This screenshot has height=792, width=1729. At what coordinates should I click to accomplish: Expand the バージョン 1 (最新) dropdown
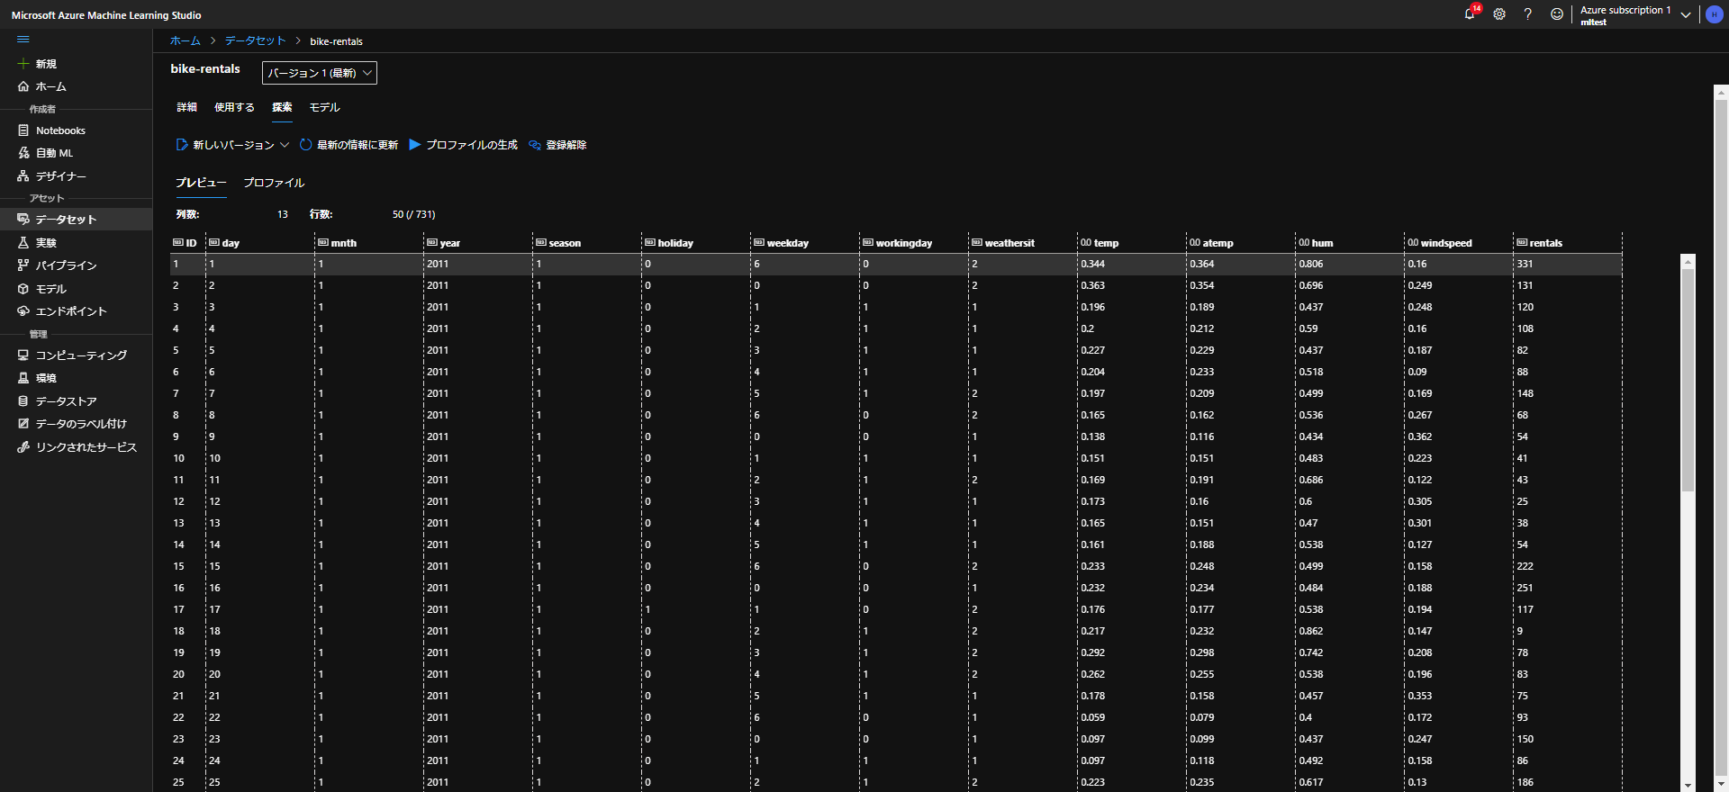320,73
